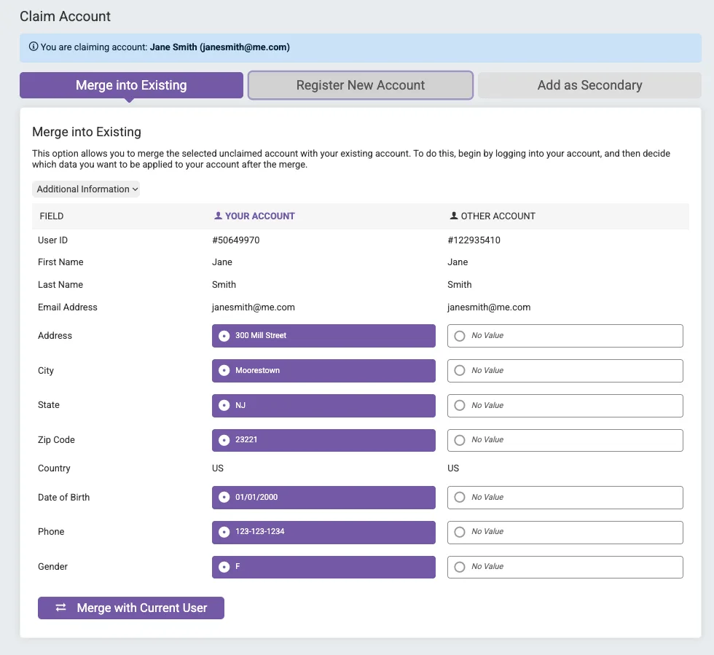Click the person icon beside OTHER ACCOUNT
This screenshot has width=714, height=655.
[x=453, y=216]
